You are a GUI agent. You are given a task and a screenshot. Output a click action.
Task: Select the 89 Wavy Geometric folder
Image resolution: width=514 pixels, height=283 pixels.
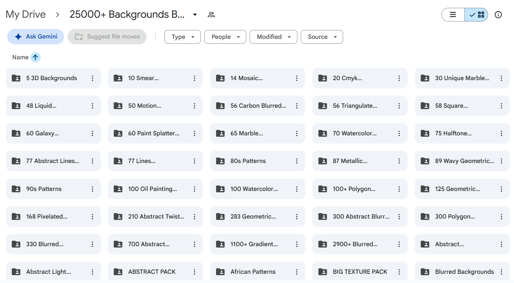click(462, 161)
